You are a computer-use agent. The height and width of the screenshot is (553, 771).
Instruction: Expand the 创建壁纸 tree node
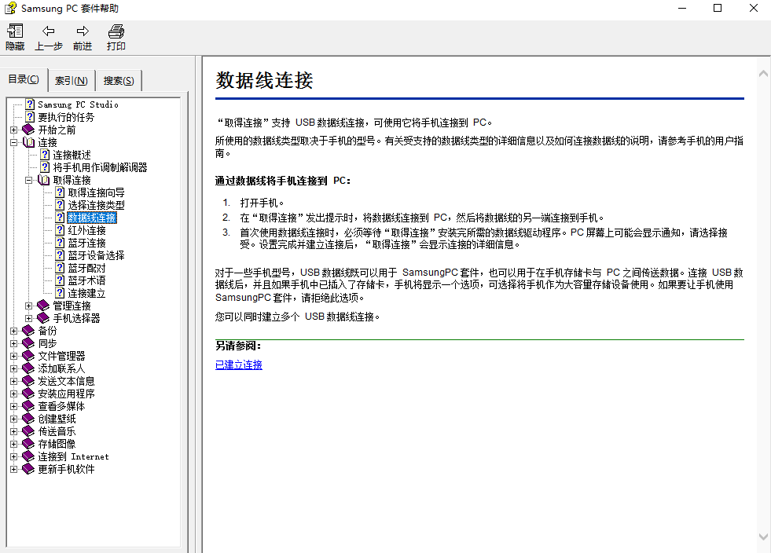[14, 419]
